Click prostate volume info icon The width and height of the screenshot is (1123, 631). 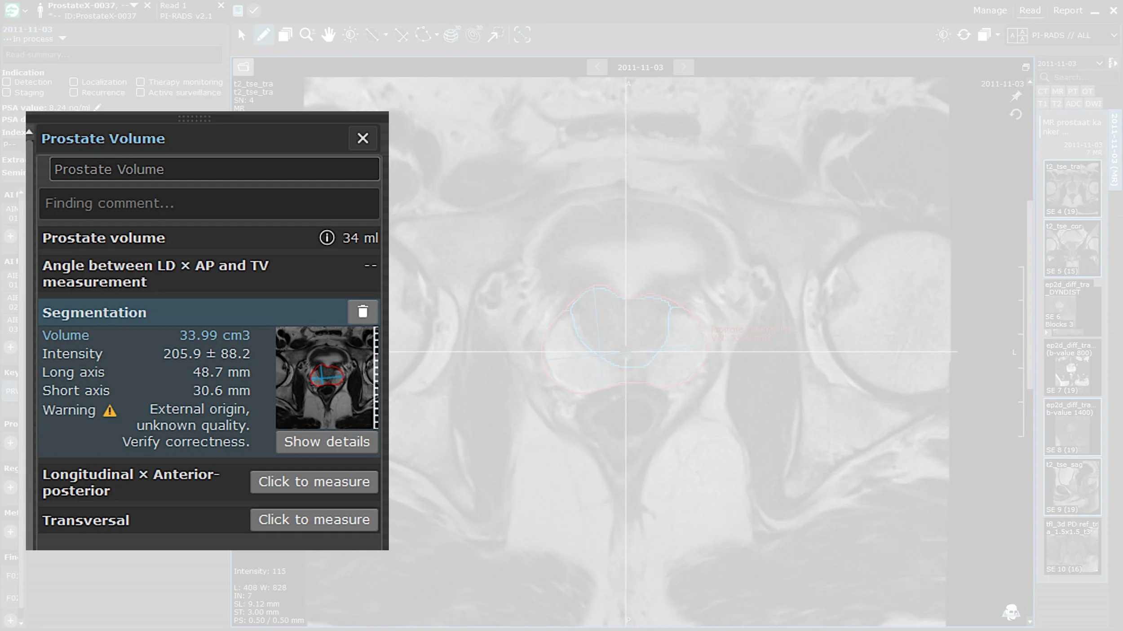point(327,238)
